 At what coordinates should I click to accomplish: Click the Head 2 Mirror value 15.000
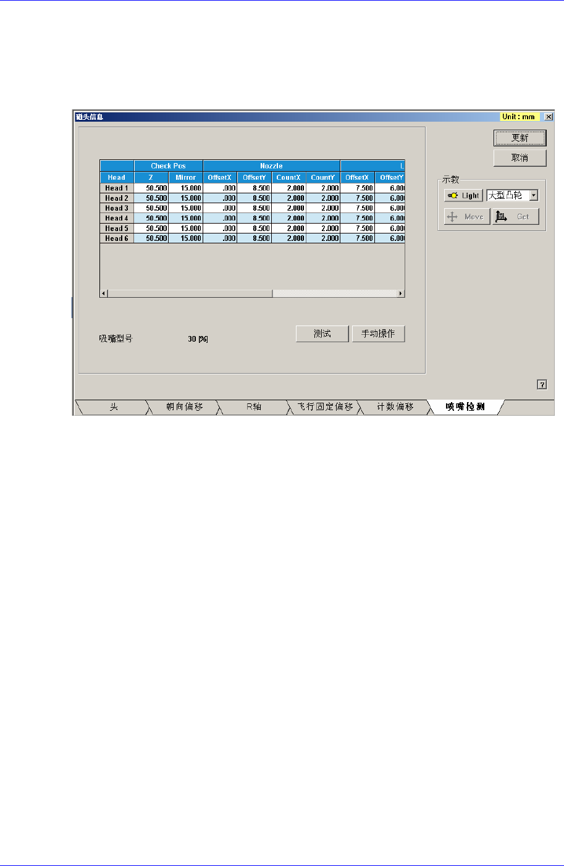coord(185,198)
